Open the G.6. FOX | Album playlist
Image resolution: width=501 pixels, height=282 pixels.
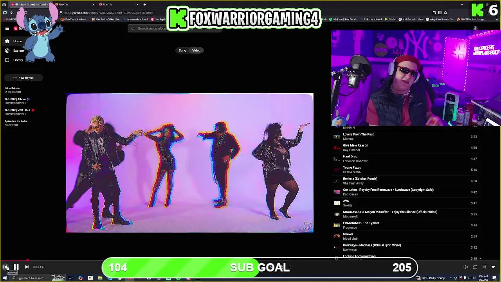coord(23,101)
